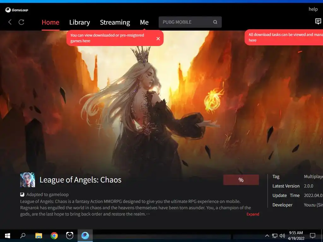The height and width of the screenshot is (242, 323).
Task: Open the volume tray icon
Action: coord(282,236)
